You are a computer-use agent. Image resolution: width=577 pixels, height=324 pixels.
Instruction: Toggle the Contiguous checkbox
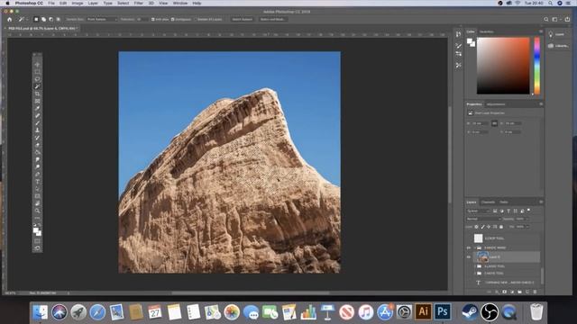click(x=172, y=19)
